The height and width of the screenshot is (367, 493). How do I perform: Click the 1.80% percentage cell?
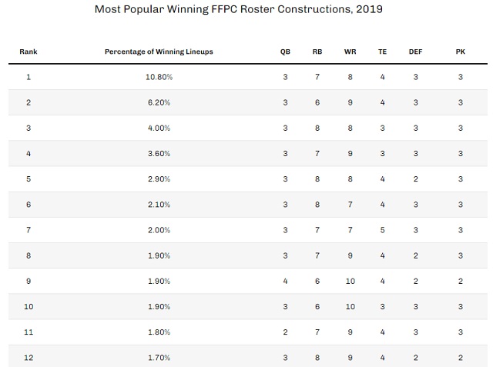click(x=159, y=332)
